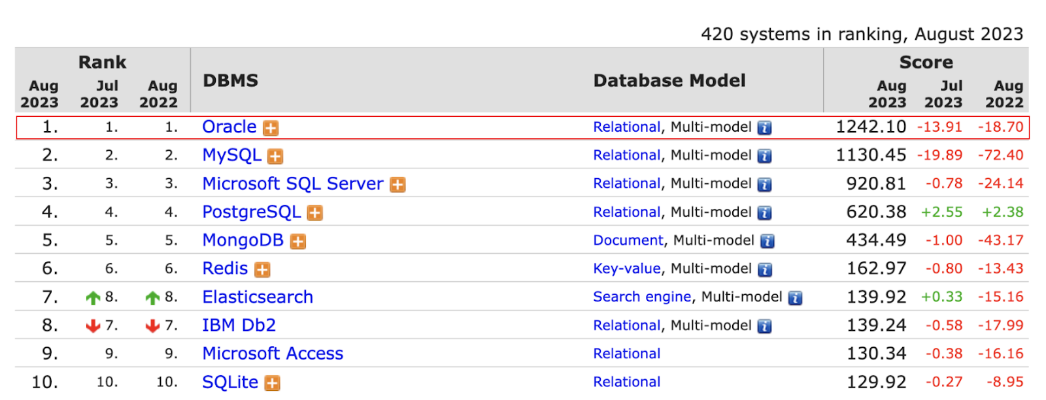Click the DBMS column header
Image resolution: width=1046 pixels, height=400 pixels.
tap(230, 80)
